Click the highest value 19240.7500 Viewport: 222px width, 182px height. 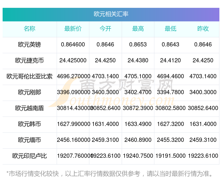coord(138,156)
